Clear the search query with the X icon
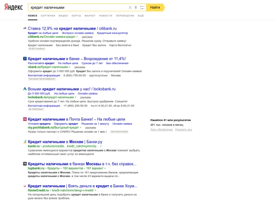The height and width of the screenshot is (206, 275). point(130,8)
